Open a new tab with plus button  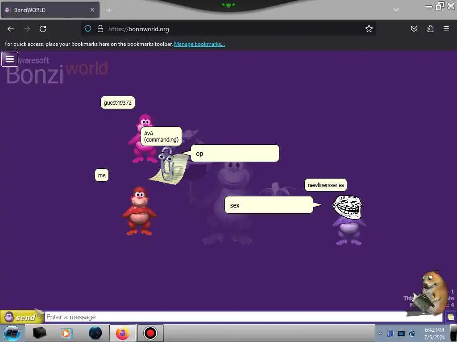coord(109,10)
